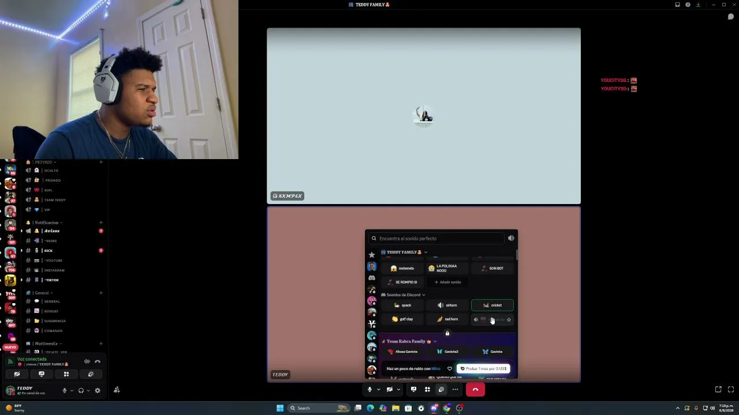This screenshot has height=415, width=739.
Task: Play the 'golf clap' sound
Action: coord(402,319)
